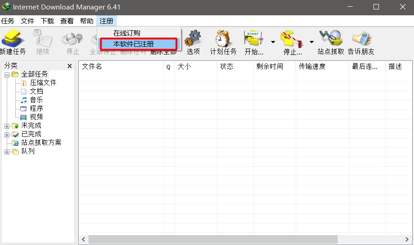
Task: Click the 注册 menu
Action: 107,21
